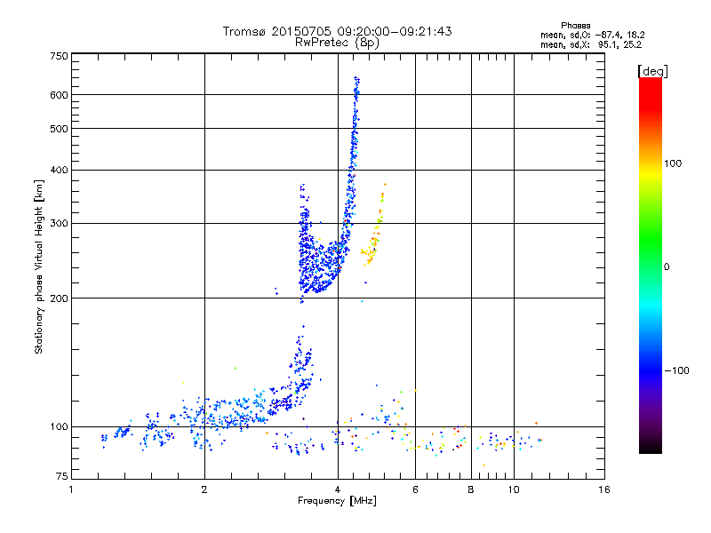Click the 'mean, sd,X: 95.1, 25.2' statistic

click(591, 44)
